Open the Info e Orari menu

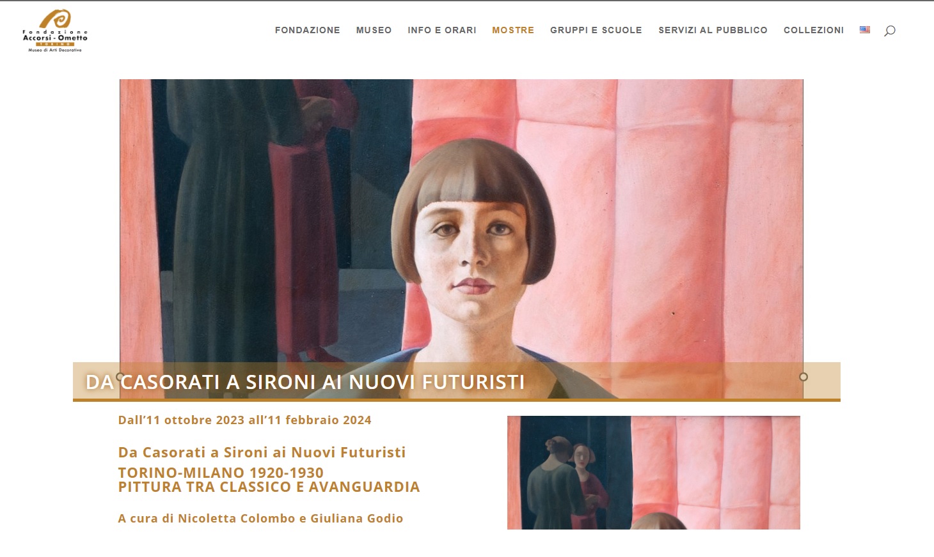click(x=442, y=30)
